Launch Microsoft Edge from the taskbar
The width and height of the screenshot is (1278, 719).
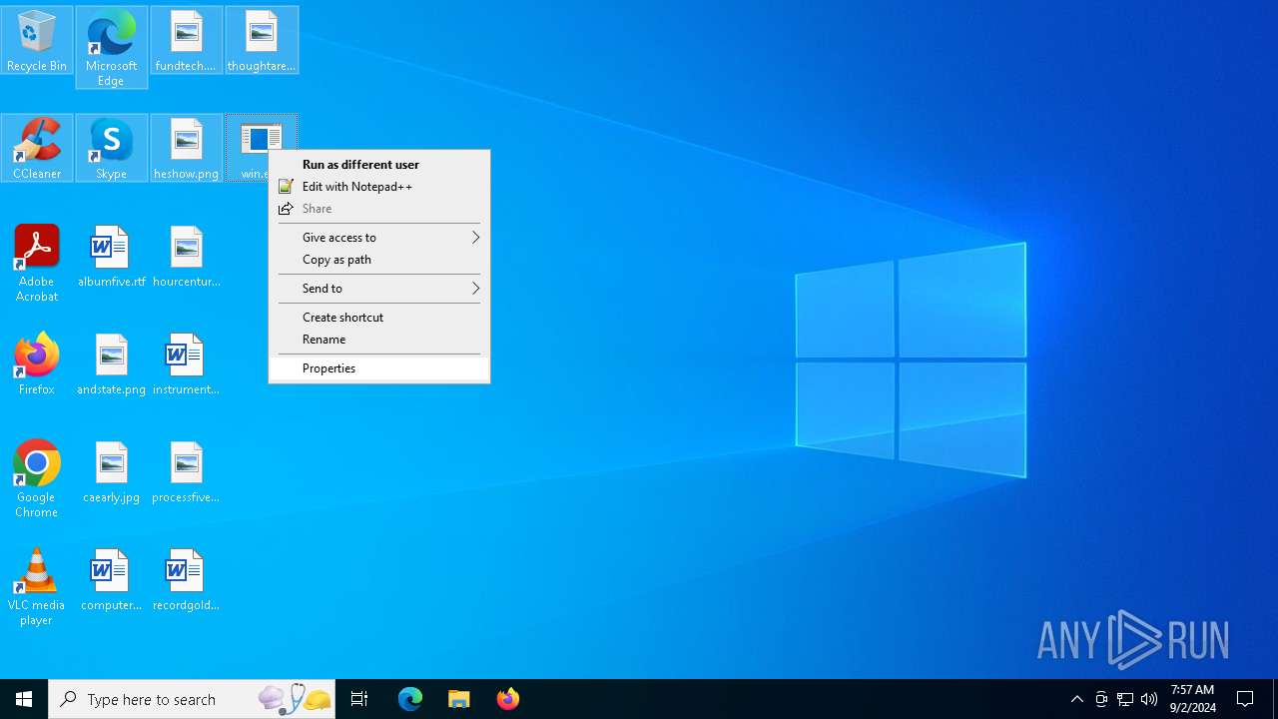(x=410, y=699)
